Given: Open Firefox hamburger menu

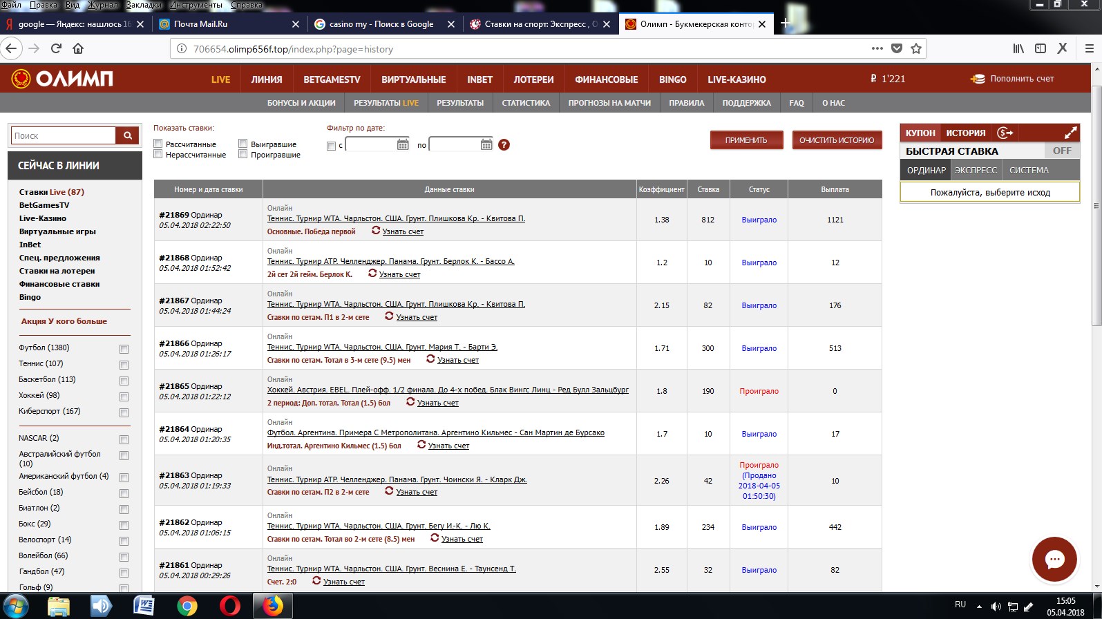Looking at the screenshot, I should [1090, 48].
